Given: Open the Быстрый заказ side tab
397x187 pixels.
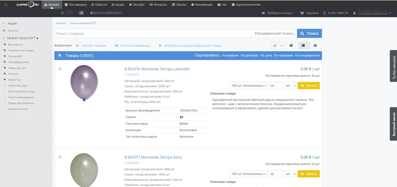Looking at the screenshot, I should (393, 124).
